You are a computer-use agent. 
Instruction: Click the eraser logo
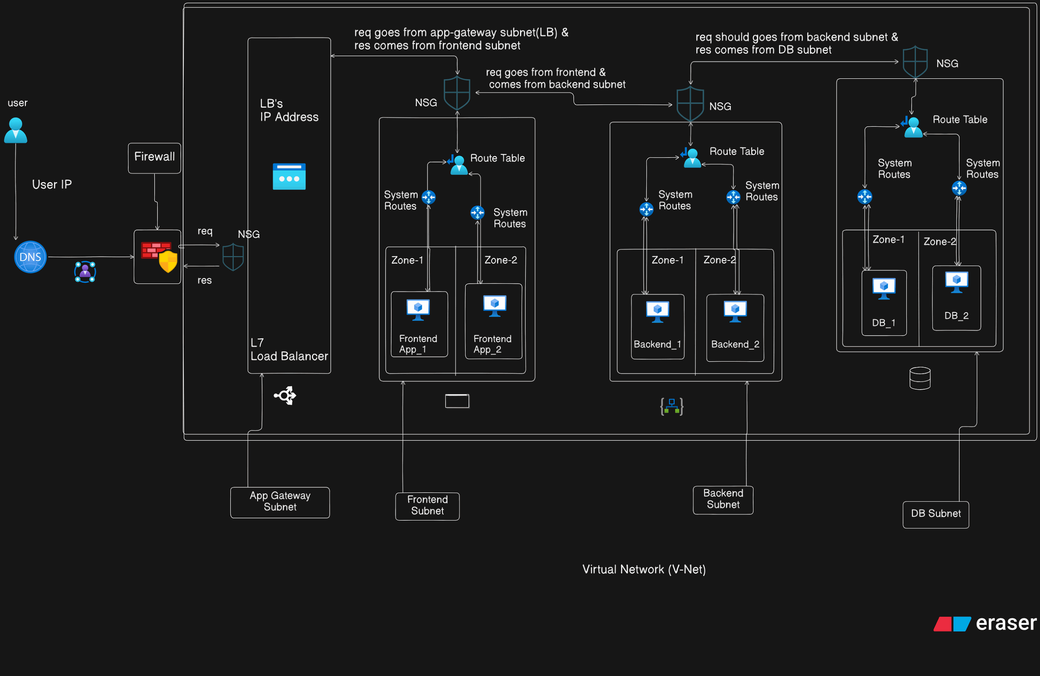(x=985, y=623)
